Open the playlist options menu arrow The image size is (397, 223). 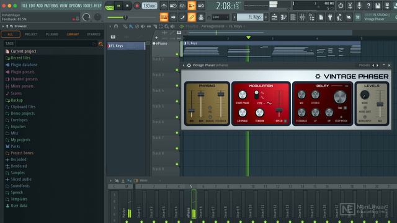[x=110, y=26]
